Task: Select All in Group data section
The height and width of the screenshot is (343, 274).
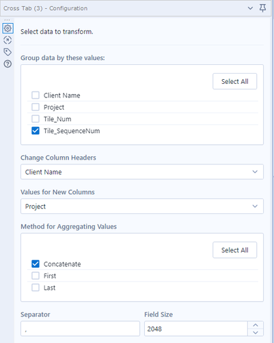Action: 235,81
